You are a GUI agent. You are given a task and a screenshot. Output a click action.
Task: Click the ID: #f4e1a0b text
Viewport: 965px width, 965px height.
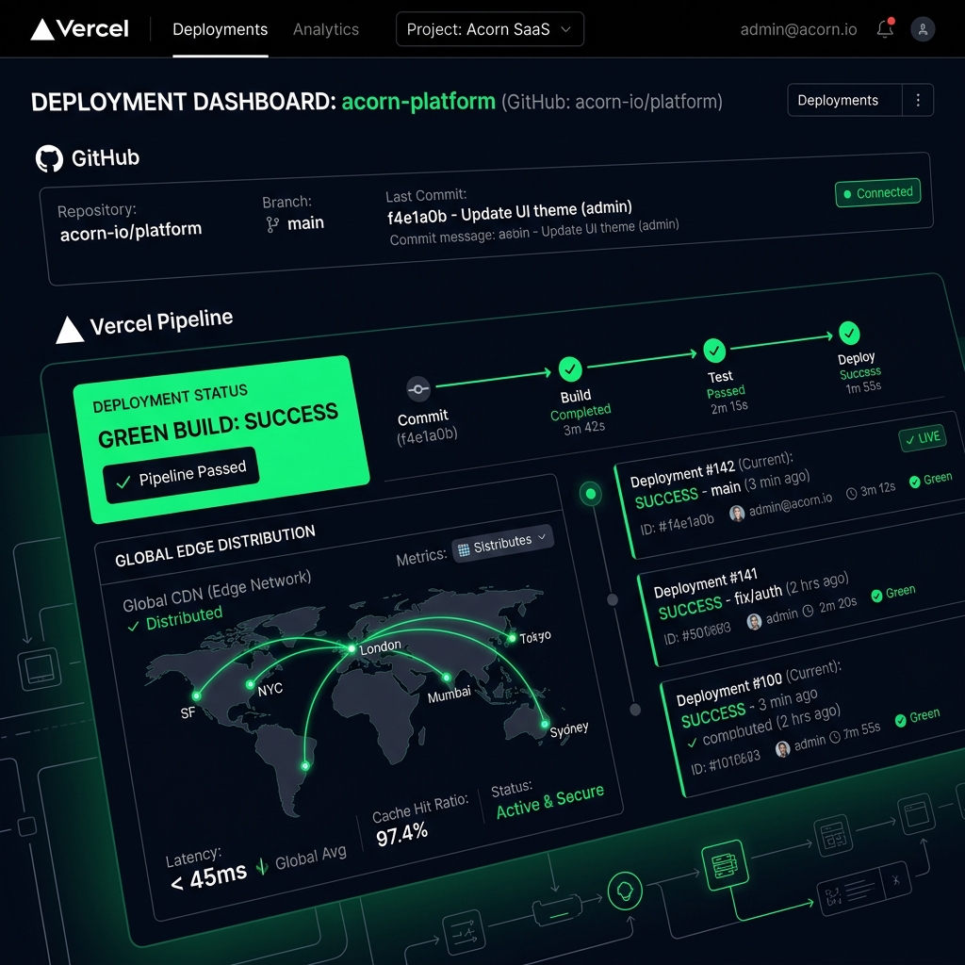[677, 524]
